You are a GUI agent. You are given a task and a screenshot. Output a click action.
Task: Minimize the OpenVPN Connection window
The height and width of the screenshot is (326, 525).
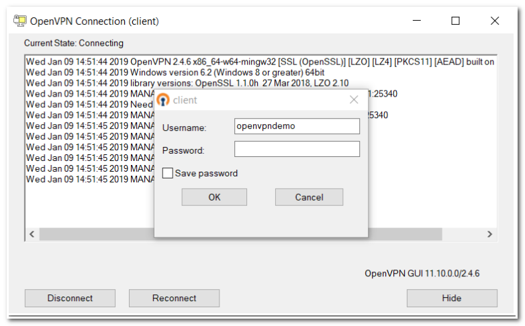point(416,21)
